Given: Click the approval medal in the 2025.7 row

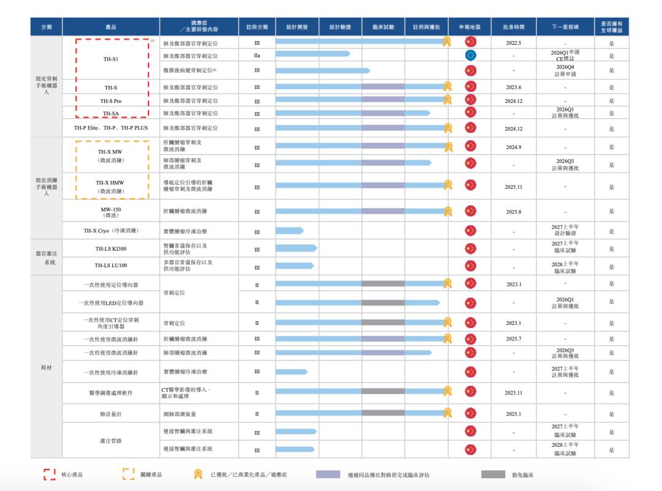Looking at the screenshot, I should [447, 338].
